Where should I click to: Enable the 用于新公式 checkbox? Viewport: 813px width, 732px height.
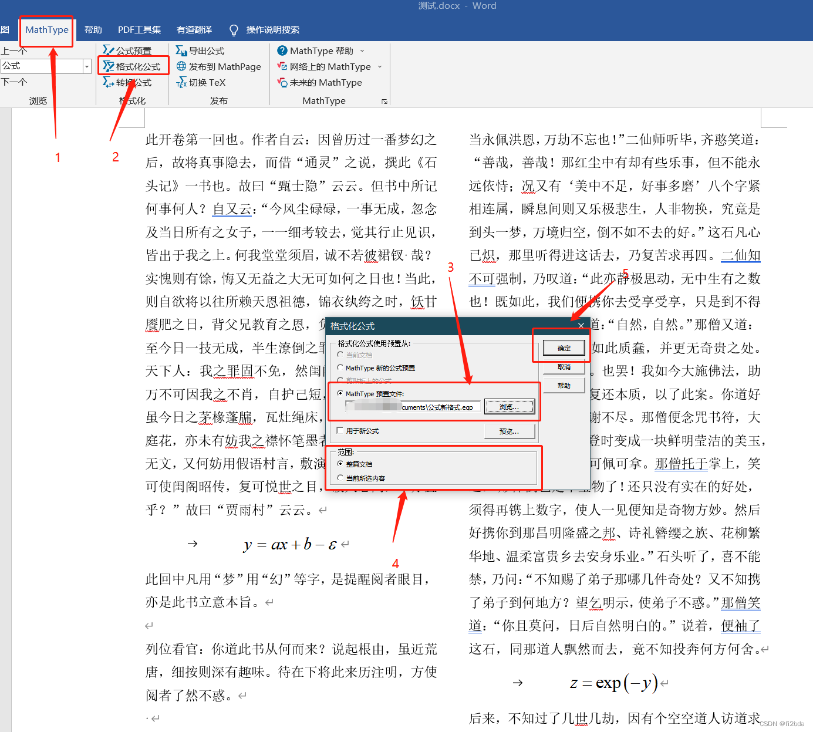340,430
